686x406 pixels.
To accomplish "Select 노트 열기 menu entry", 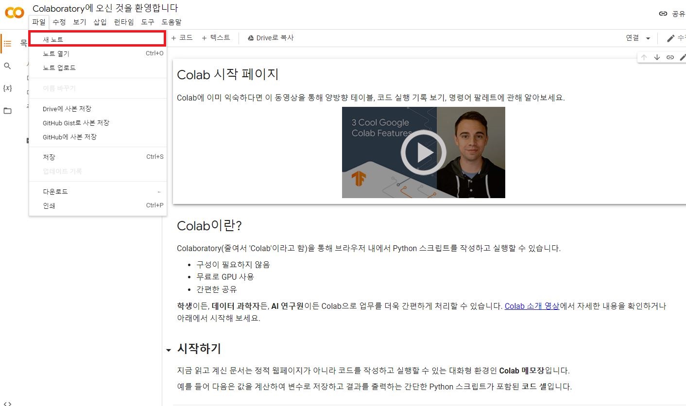I will point(98,53).
